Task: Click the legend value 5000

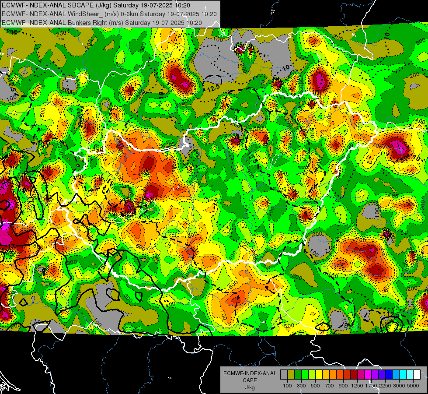Action: 413,386
